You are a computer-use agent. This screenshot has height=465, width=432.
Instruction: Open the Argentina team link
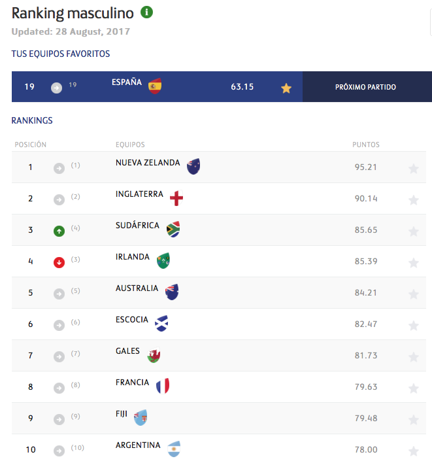[138, 445]
